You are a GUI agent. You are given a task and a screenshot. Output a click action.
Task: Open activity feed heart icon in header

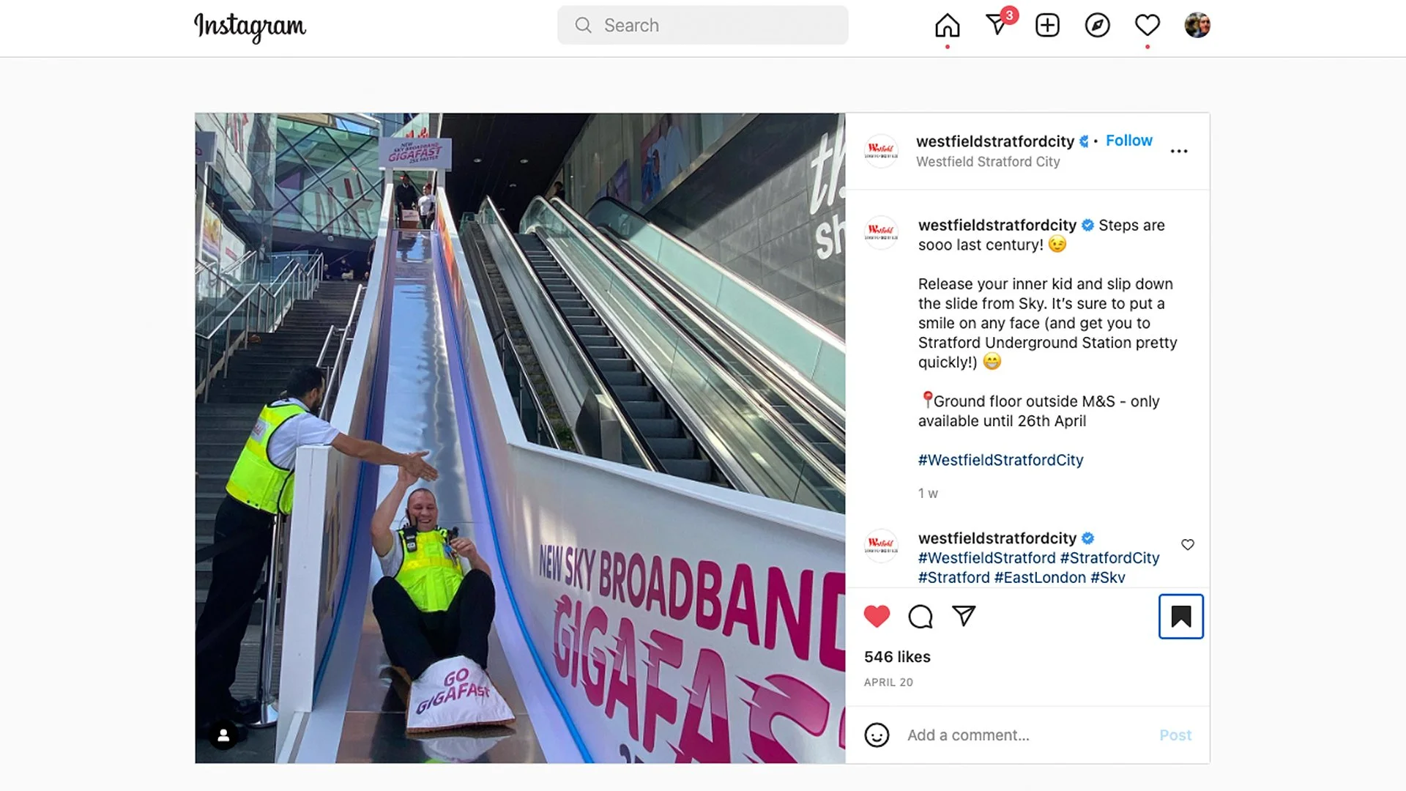(x=1147, y=26)
